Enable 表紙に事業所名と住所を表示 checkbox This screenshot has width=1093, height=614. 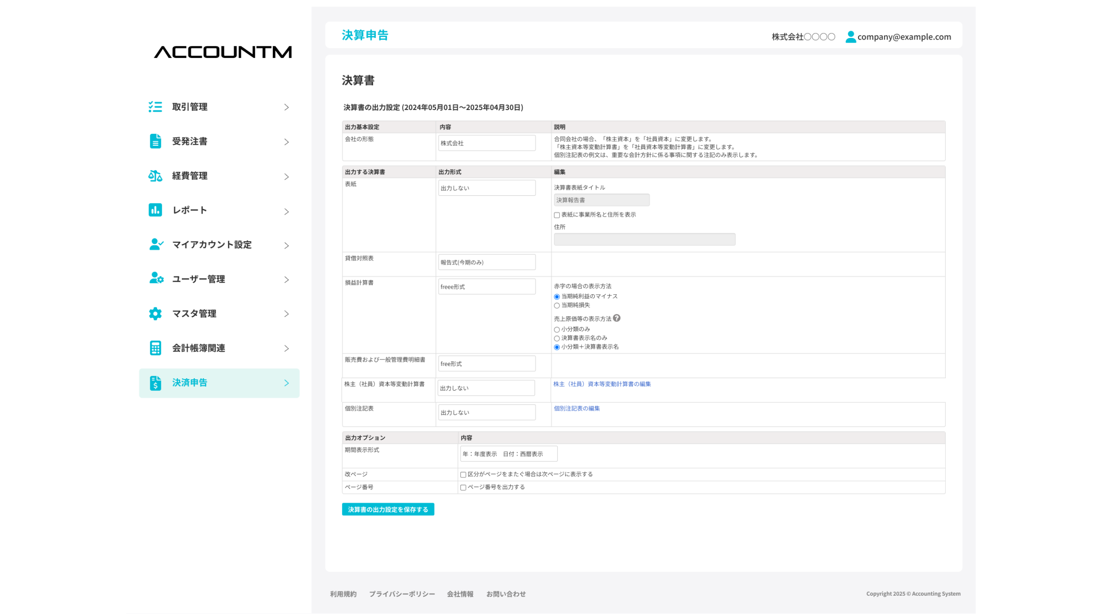coord(557,215)
